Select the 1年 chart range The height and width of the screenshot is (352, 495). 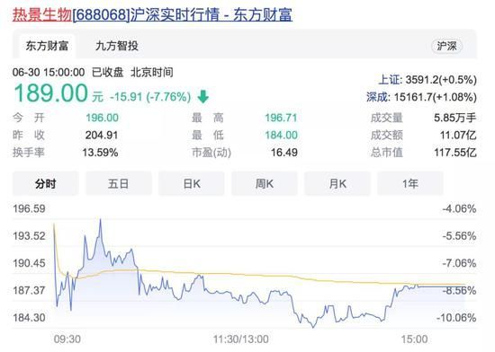410,183
